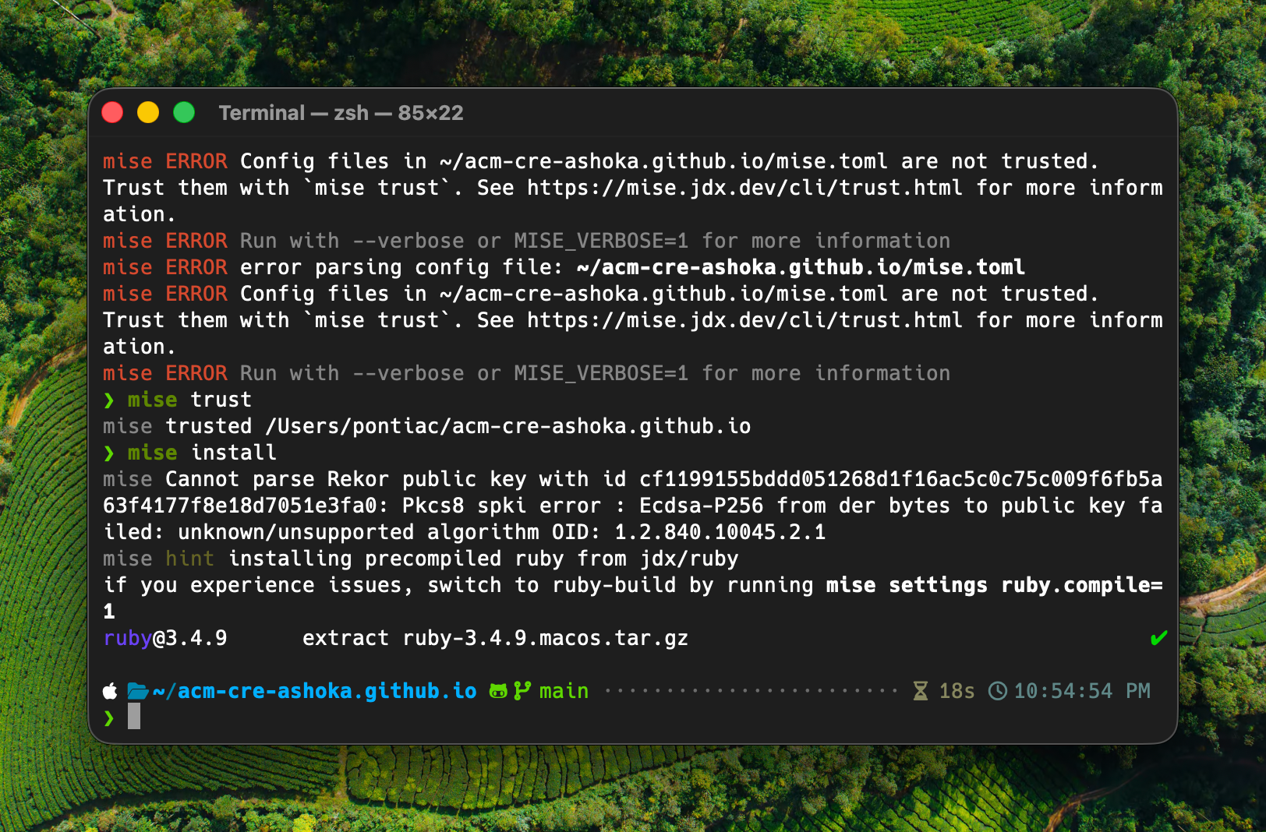The height and width of the screenshot is (832, 1266).
Task: Click the clock icon beside the time
Action: [x=998, y=691]
